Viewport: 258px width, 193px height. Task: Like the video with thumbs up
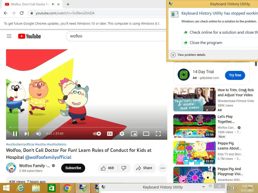tap(107, 168)
